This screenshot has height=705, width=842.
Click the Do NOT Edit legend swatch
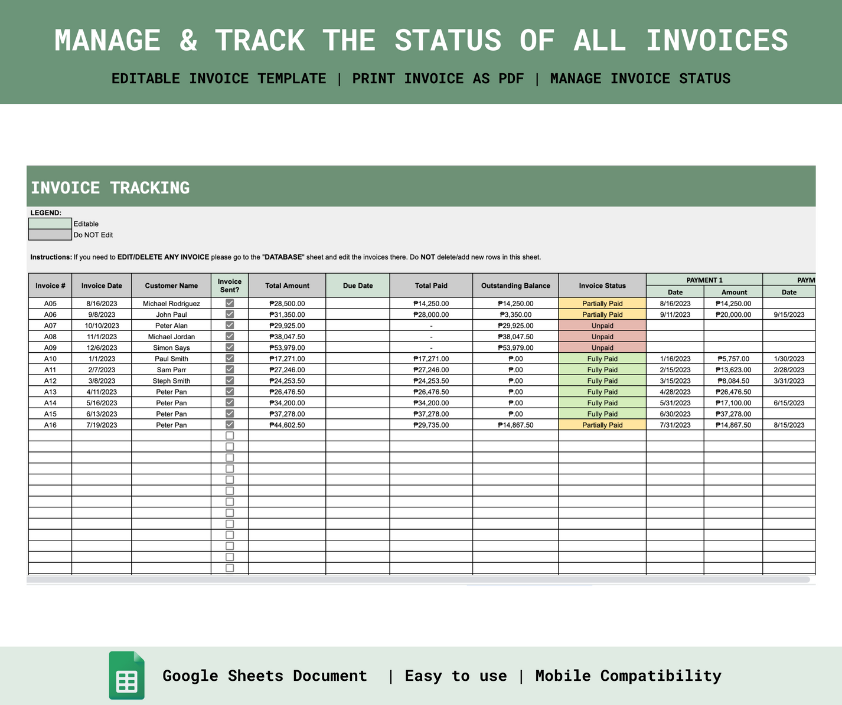(50, 234)
